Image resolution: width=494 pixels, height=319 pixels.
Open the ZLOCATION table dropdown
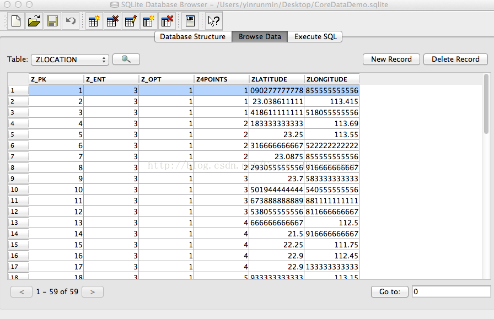[70, 60]
